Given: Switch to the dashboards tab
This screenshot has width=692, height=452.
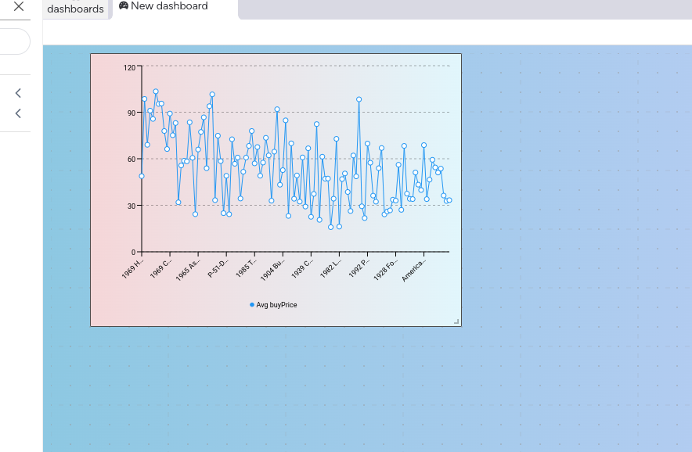Looking at the screenshot, I should (x=75, y=9).
